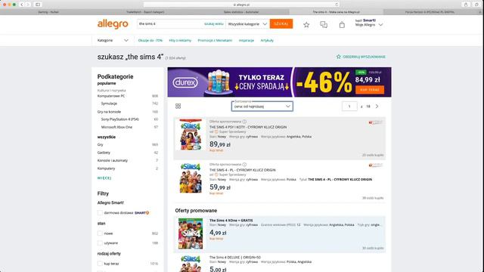Switch to grid view layout icon
Image resolution: width=484 pixels, height=272 pixels.
pyautogui.click(x=178, y=106)
